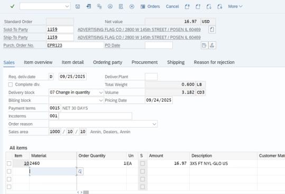Tick S column checkbox for item 2460

143,163
